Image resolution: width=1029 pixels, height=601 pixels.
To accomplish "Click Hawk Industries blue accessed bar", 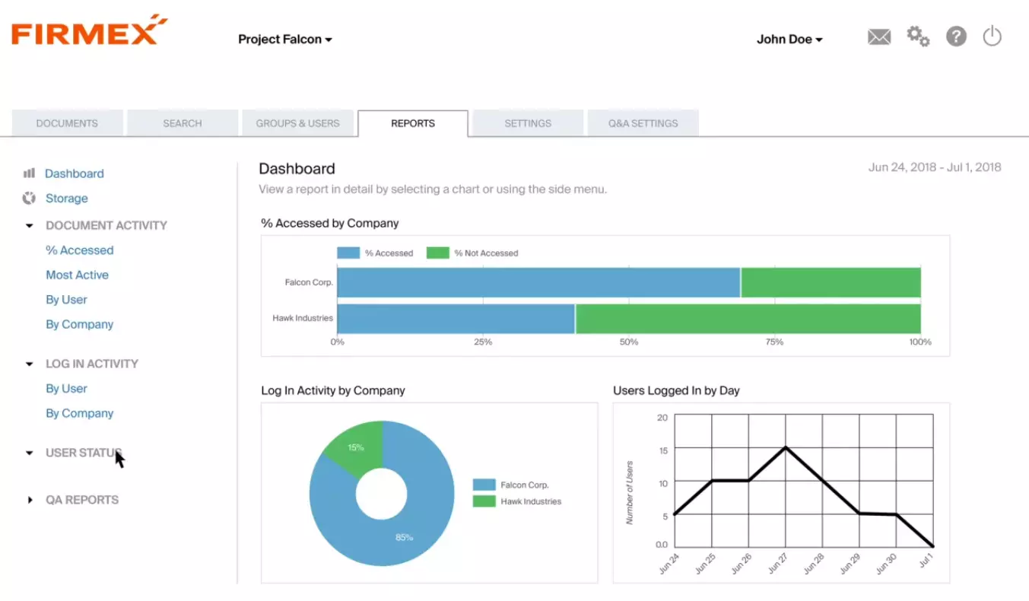I will 456,319.
